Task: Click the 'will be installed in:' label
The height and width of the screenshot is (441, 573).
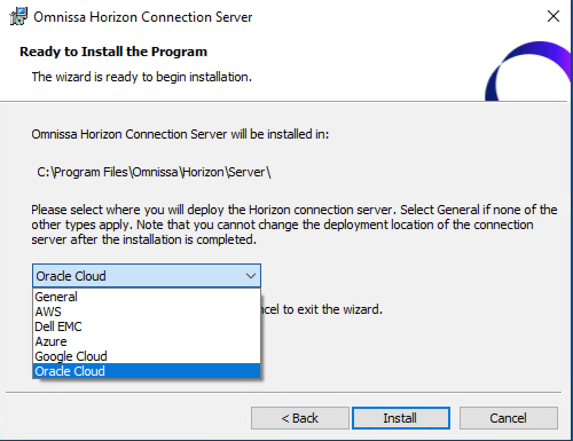Action: pos(180,135)
